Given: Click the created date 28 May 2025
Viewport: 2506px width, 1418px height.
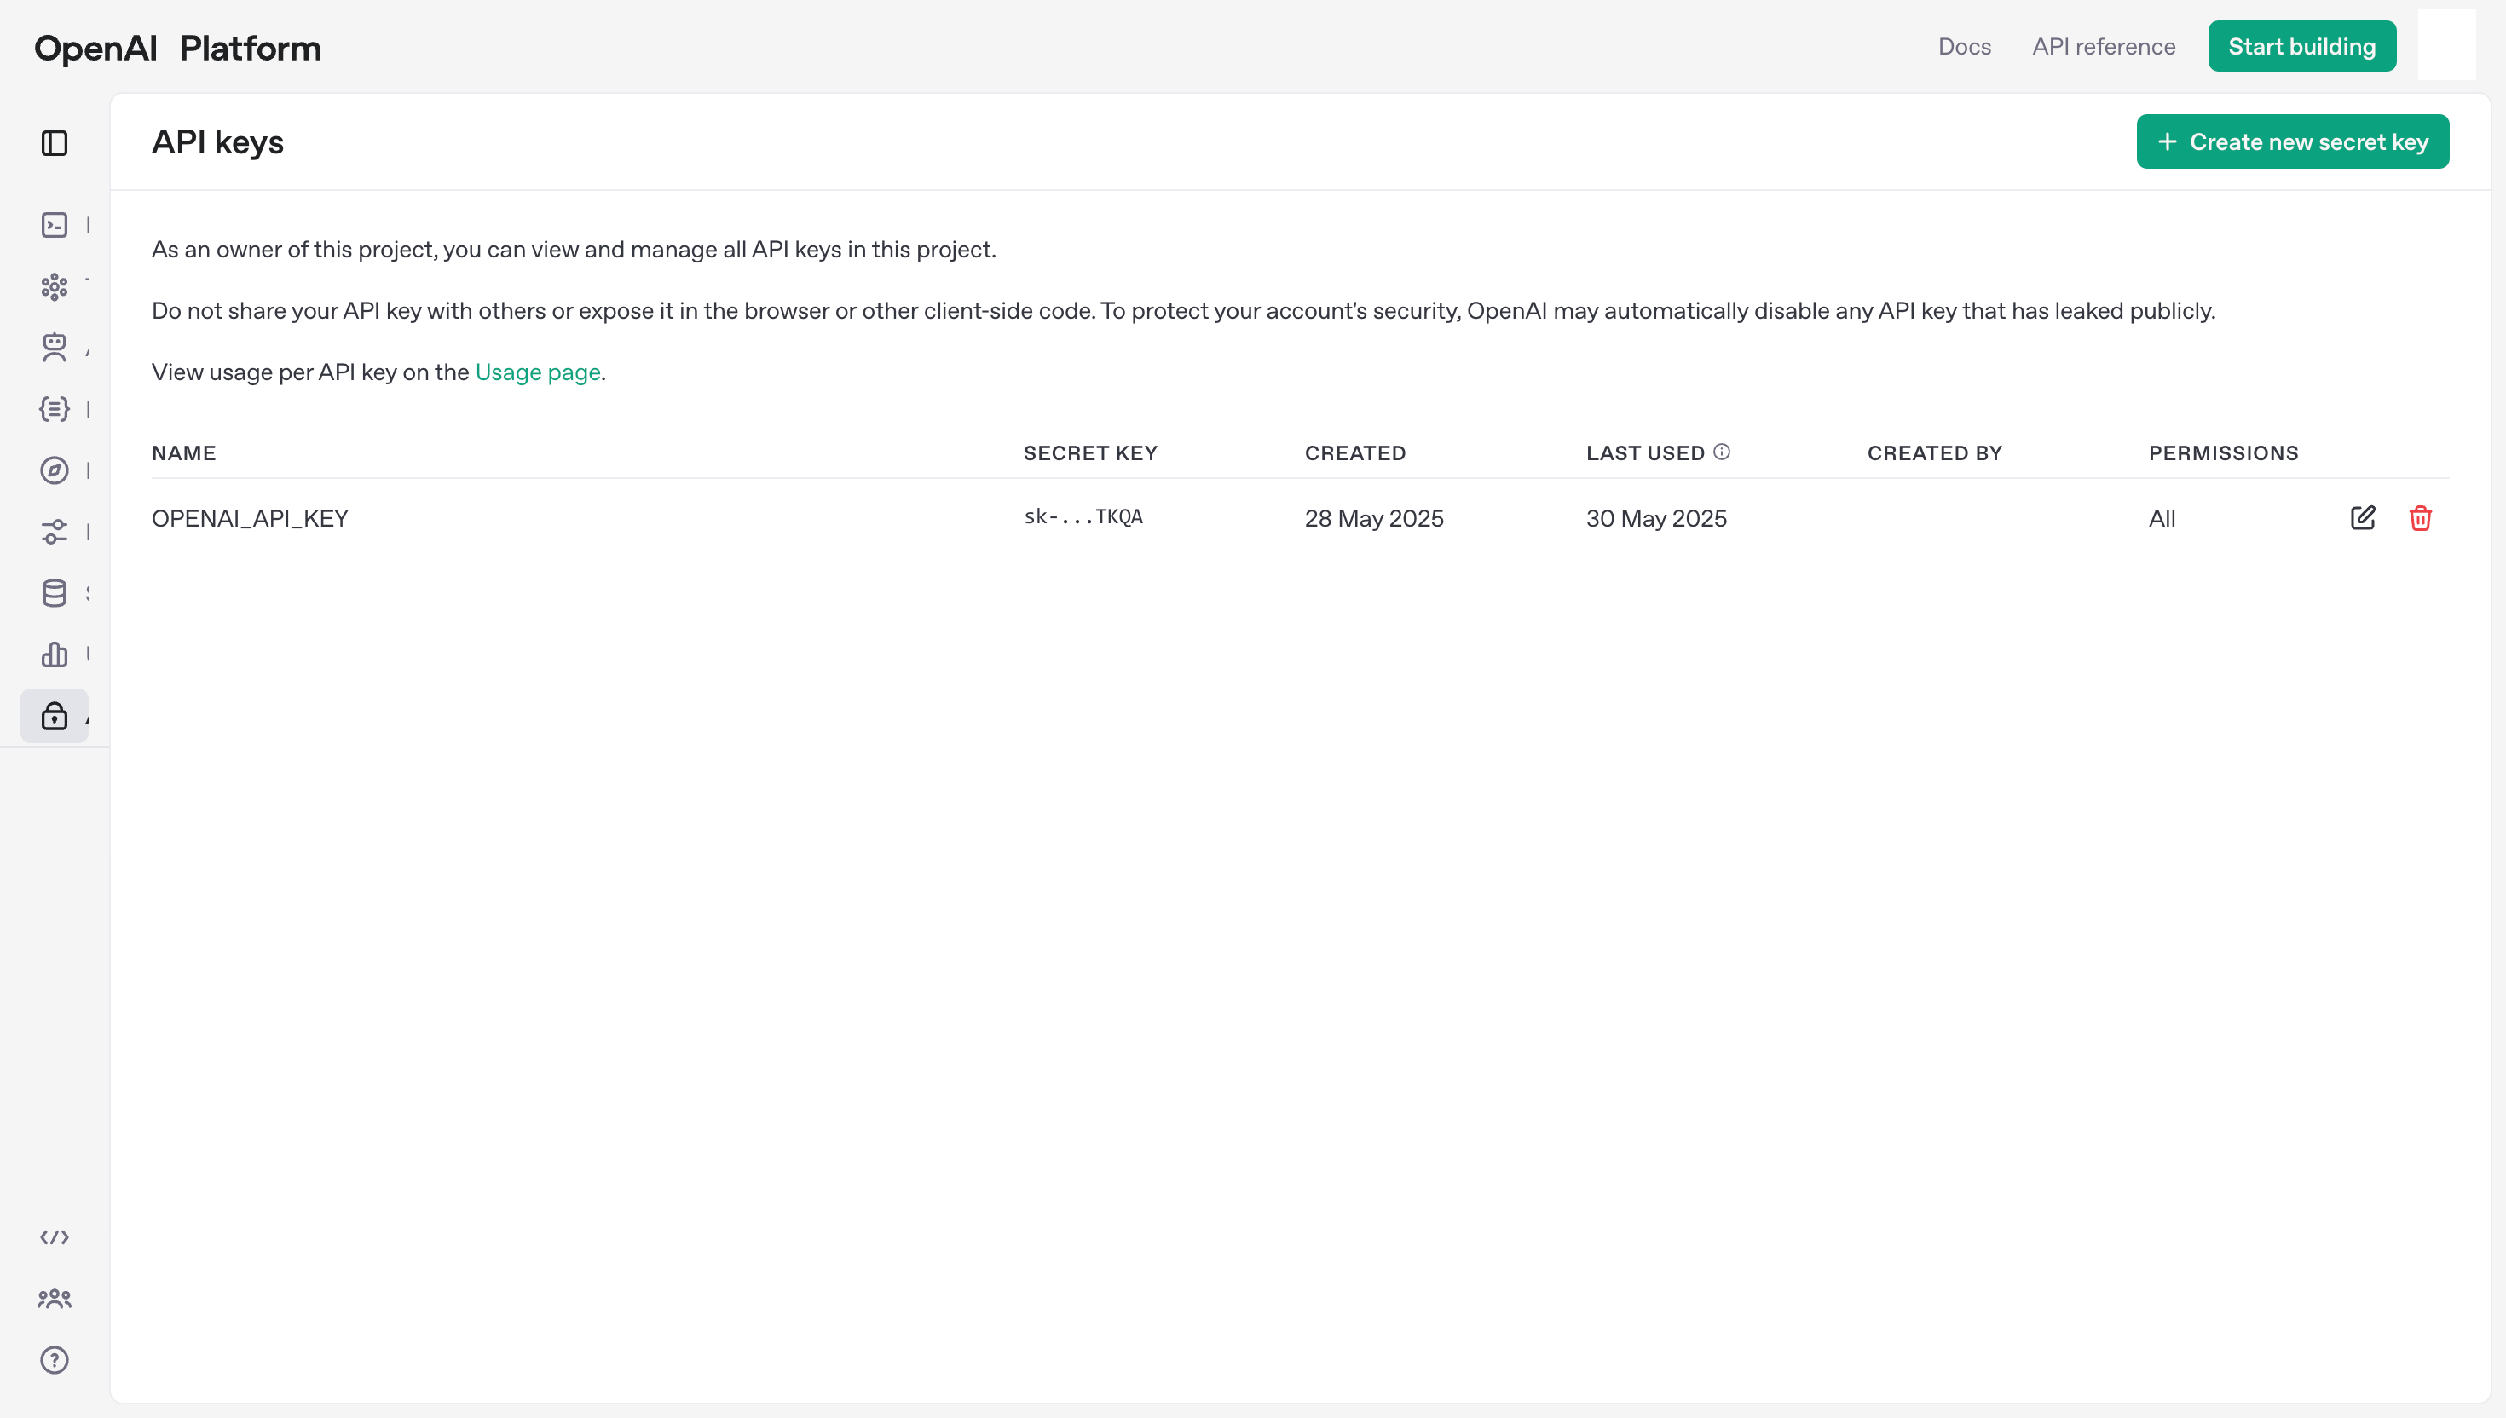Looking at the screenshot, I should pyautogui.click(x=1374, y=518).
